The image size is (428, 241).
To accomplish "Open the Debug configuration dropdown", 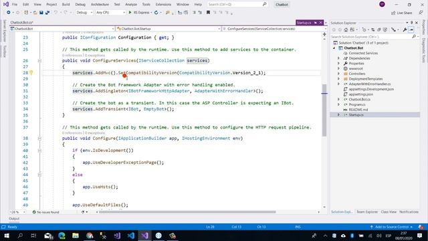I will [84, 13].
